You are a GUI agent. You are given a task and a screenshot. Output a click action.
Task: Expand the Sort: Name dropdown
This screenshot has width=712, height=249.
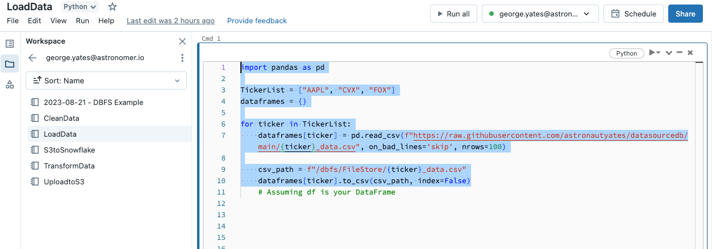click(106, 81)
